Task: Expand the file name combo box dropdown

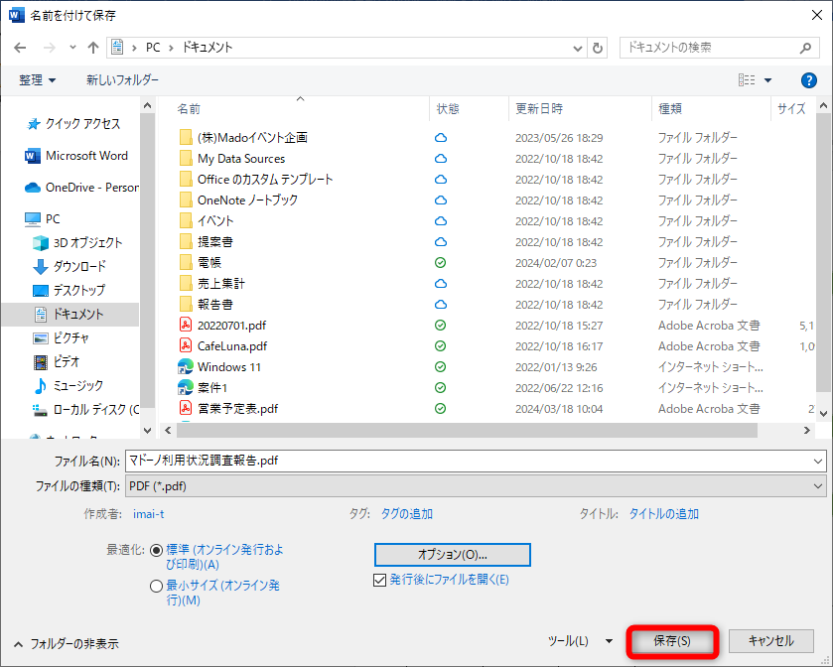Action: point(818,462)
